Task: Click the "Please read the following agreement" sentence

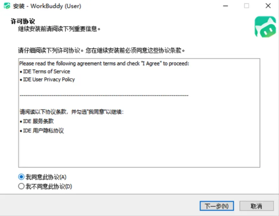Action: point(104,63)
